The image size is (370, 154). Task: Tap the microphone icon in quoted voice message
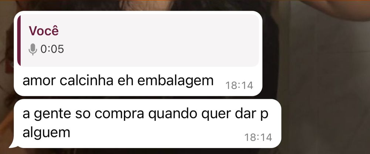[33, 49]
